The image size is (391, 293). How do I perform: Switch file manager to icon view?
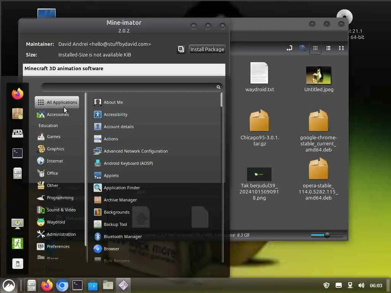click(315, 48)
